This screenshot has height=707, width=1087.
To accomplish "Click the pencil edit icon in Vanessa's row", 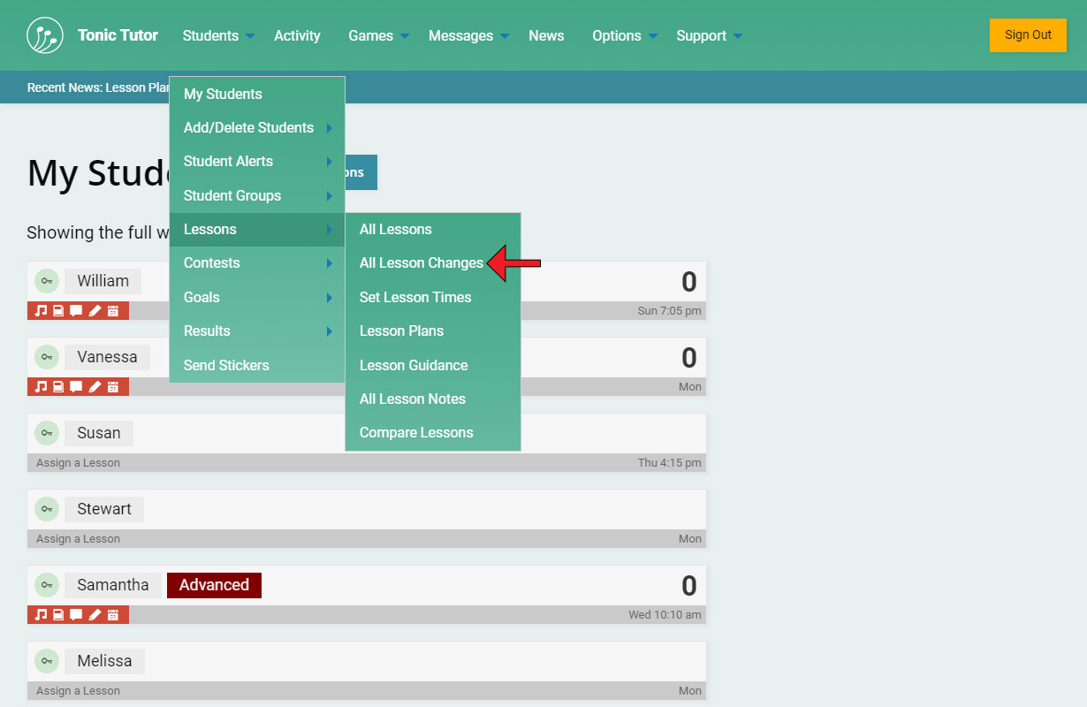I will click(95, 387).
